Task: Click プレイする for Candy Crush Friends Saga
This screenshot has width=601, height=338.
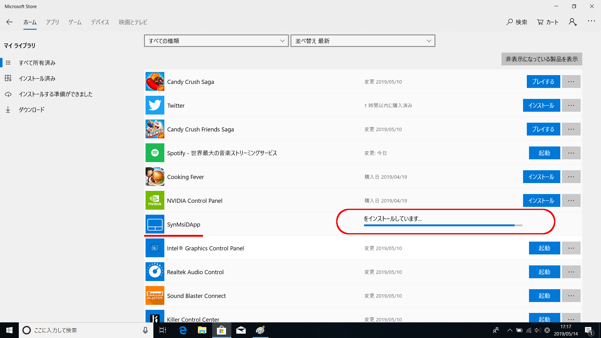Action: [x=543, y=129]
